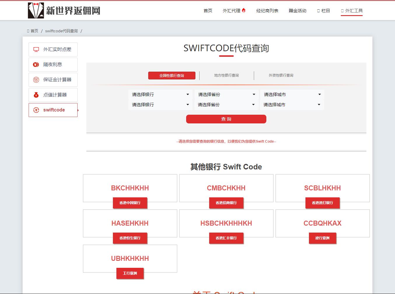395x294 pixels.
Task: Click the fire icon next to 外汇代理
Action: tap(244, 9)
